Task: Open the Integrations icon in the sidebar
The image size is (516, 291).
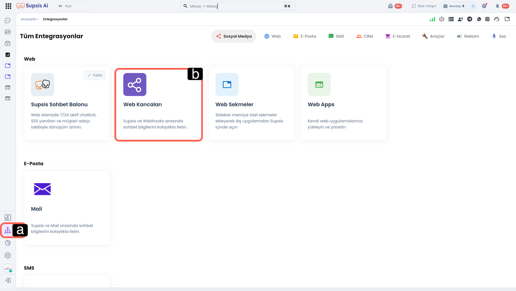Action: point(8,230)
